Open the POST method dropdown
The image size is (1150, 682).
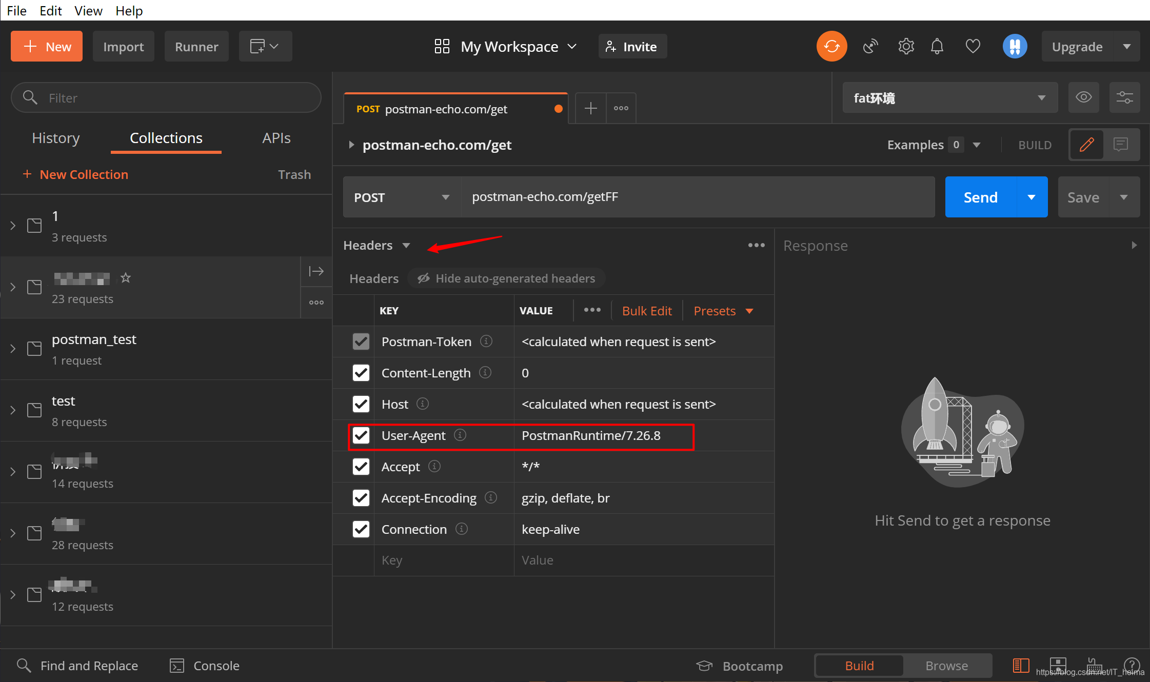[x=402, y=197]
